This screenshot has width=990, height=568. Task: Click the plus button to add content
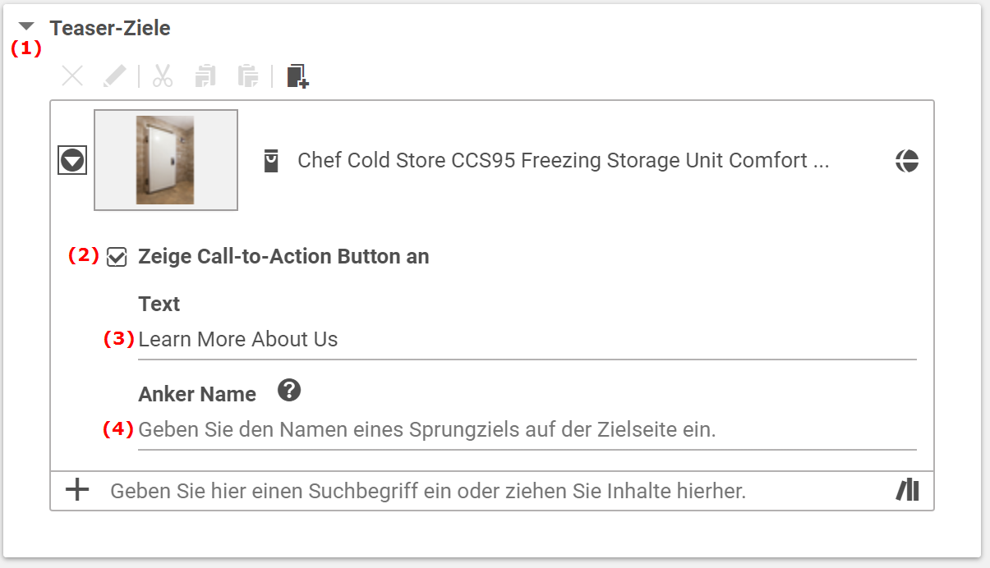point(76,490)
